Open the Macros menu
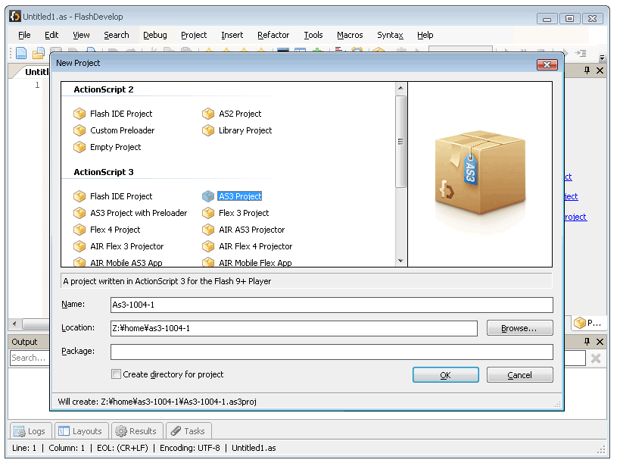The image size is (620, 463). point(350,35)
